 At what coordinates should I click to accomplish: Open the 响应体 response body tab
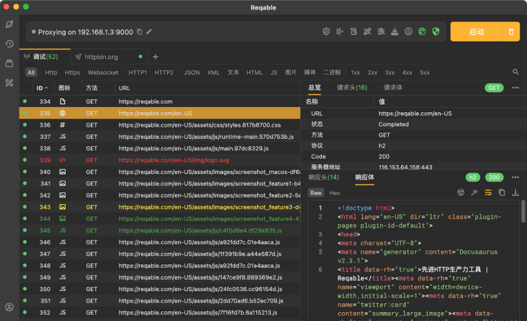pyautogui.click(x=365, y=177)
